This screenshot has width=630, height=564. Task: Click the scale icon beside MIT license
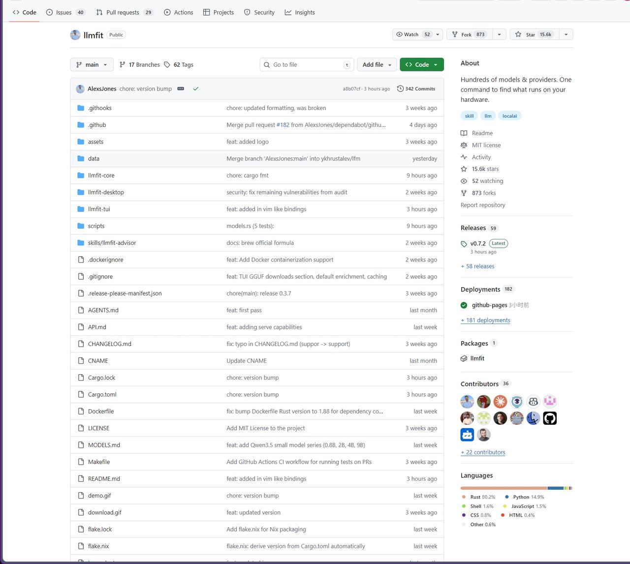tap(464, 145)
